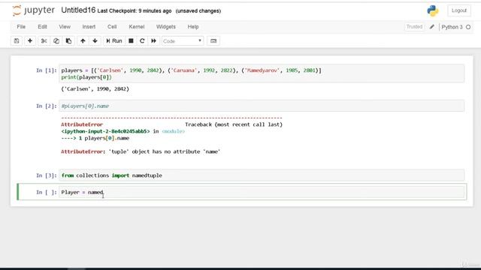Click the Python logo icon

[x=433, y=10]
